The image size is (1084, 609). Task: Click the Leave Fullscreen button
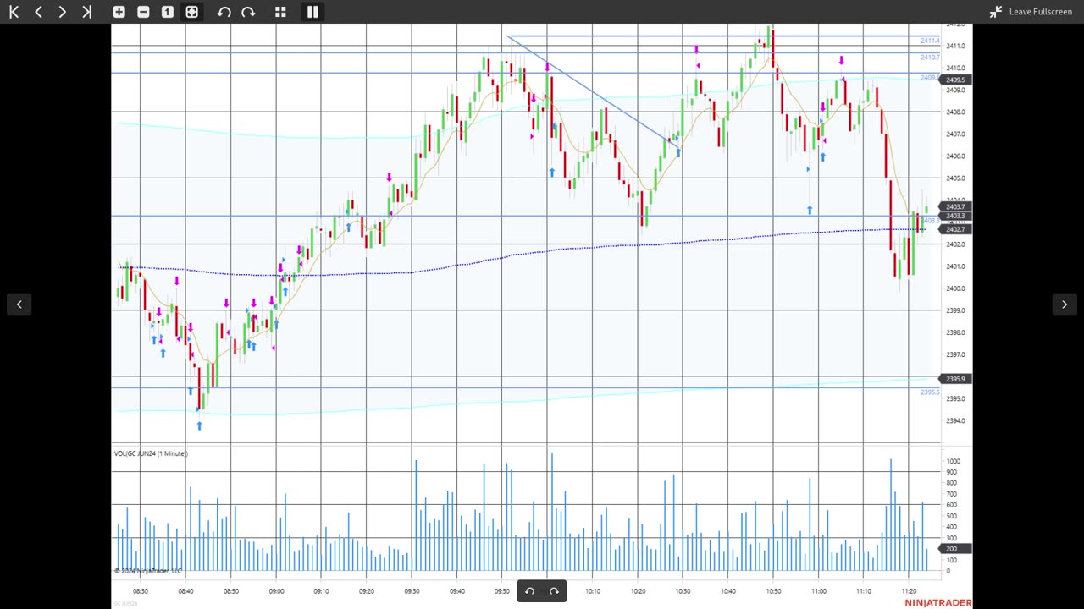(x=1031, y=12)
